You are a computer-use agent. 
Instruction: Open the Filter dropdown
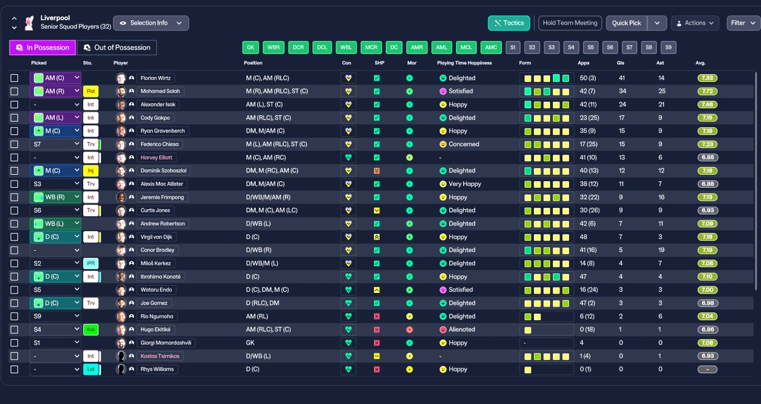point(743,23)
